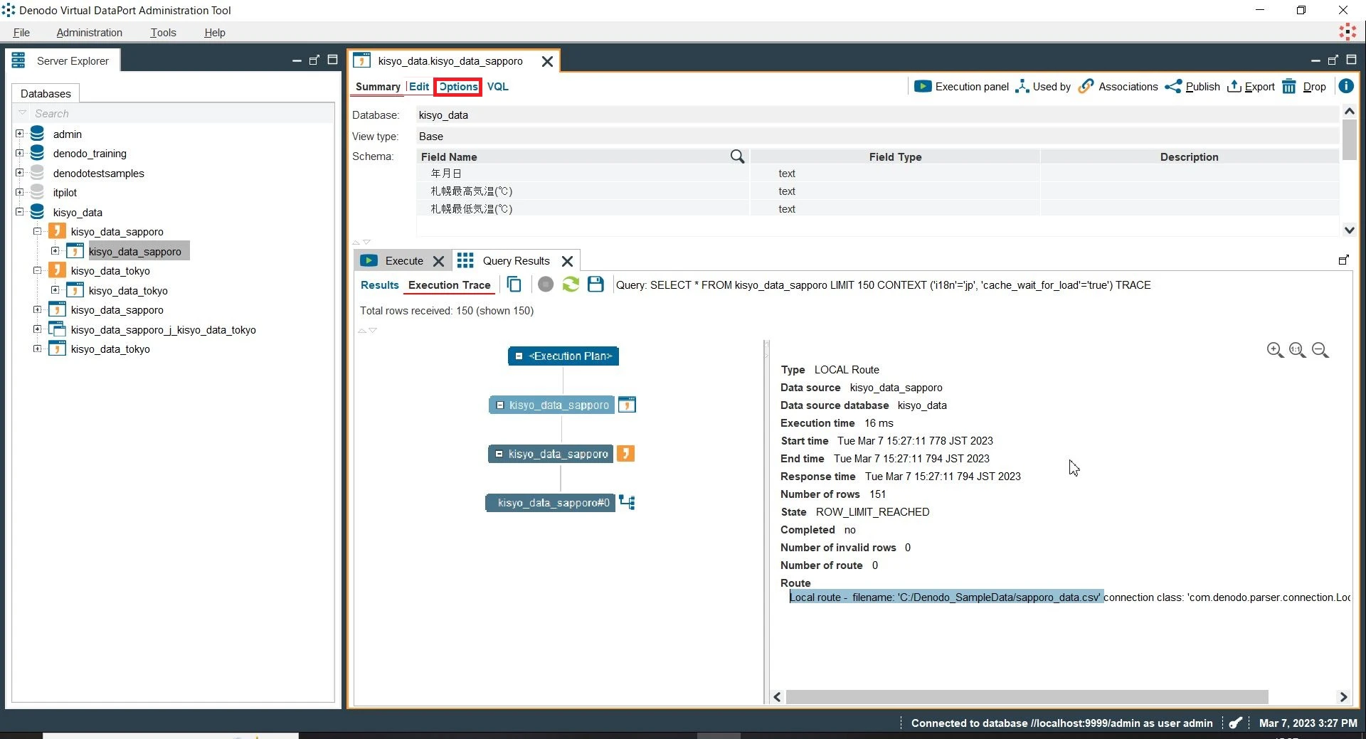The width and height of the screenshot is (1366, 739).
Task: Open the view information icon
Action: coord(1346,86)
